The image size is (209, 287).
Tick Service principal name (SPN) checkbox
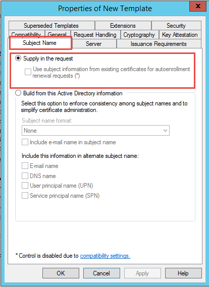tap(25, 196)
